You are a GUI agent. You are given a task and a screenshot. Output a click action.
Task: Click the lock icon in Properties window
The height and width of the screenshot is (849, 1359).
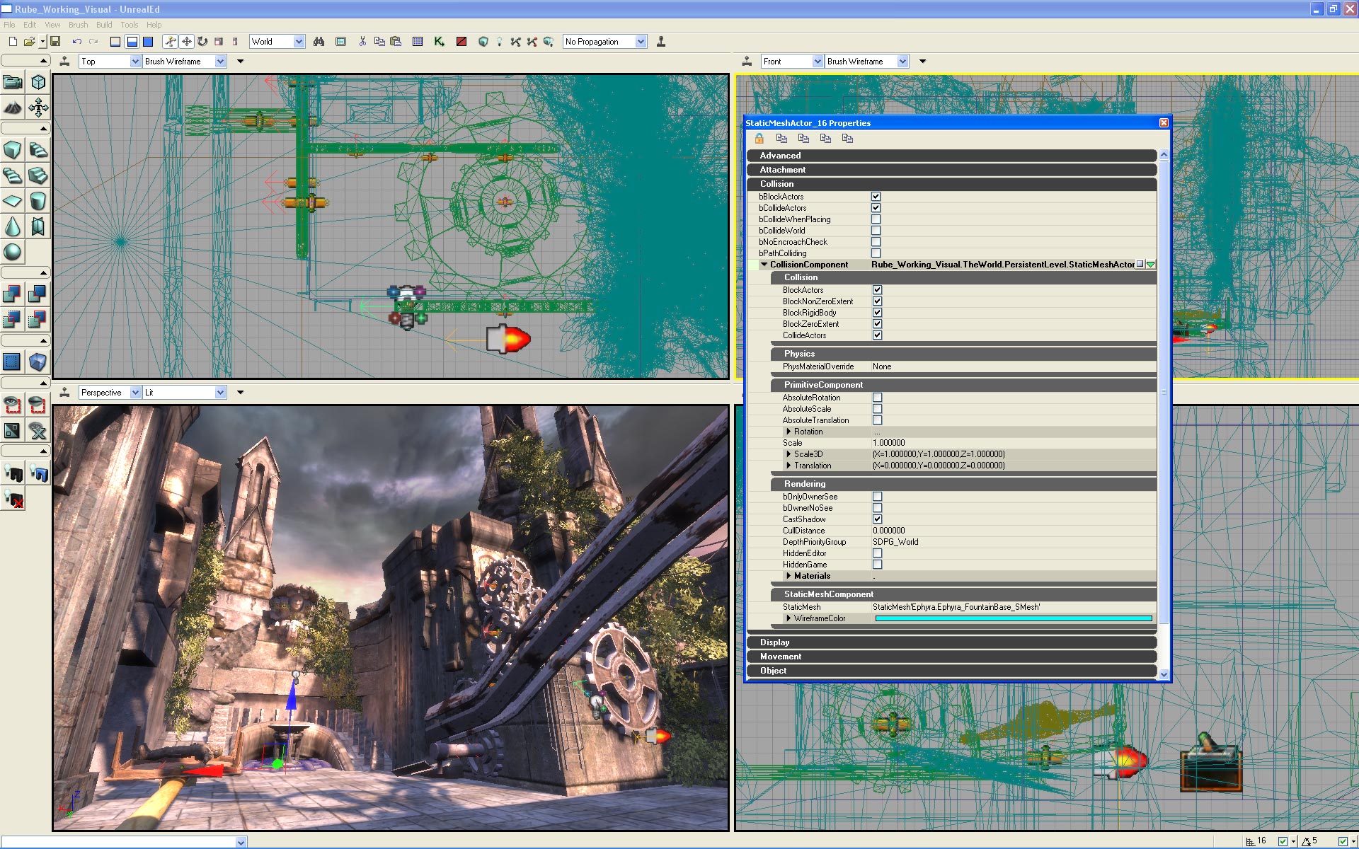[x=759, y=139]
